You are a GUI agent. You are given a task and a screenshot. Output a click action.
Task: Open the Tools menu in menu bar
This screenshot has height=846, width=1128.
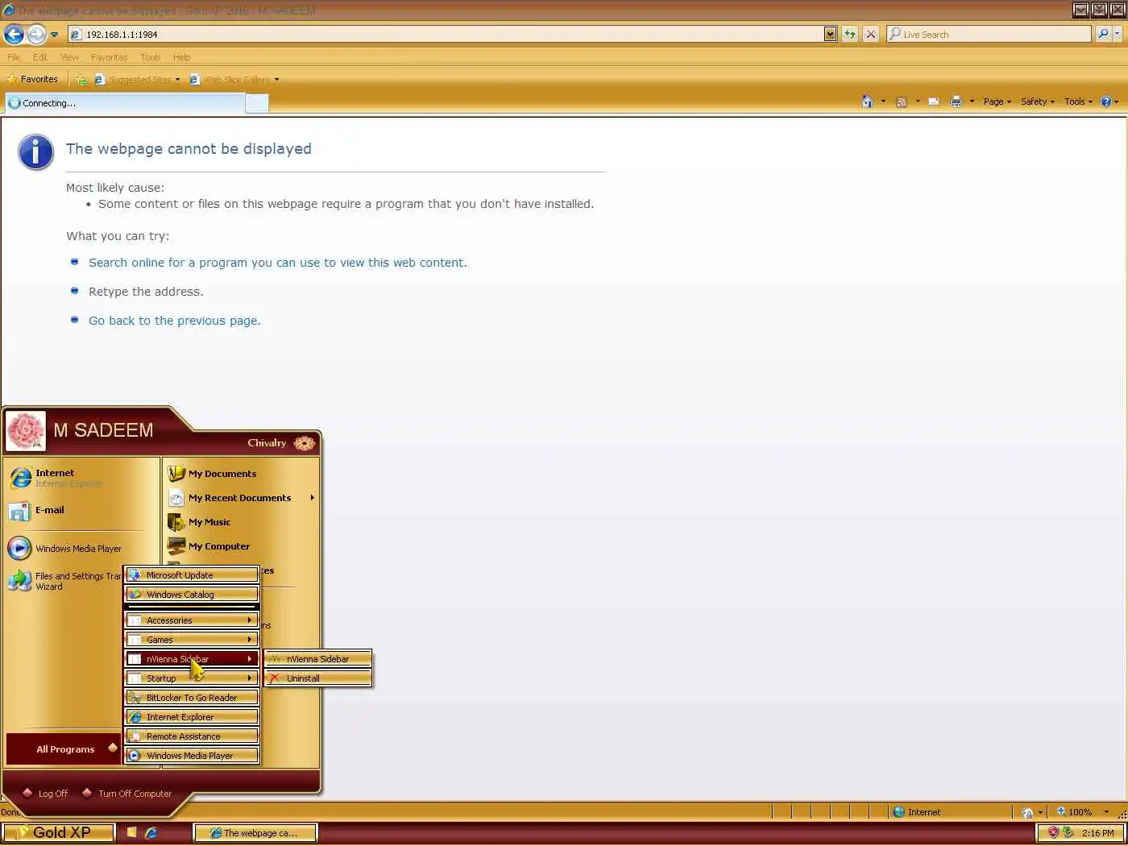coord(151,57)
